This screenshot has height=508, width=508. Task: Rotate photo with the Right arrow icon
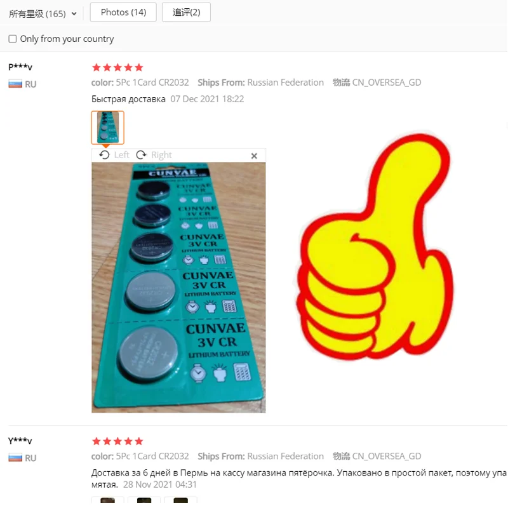pyautogui.click(x=141, y=155)
